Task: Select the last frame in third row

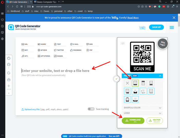Action: coord(135,100)
